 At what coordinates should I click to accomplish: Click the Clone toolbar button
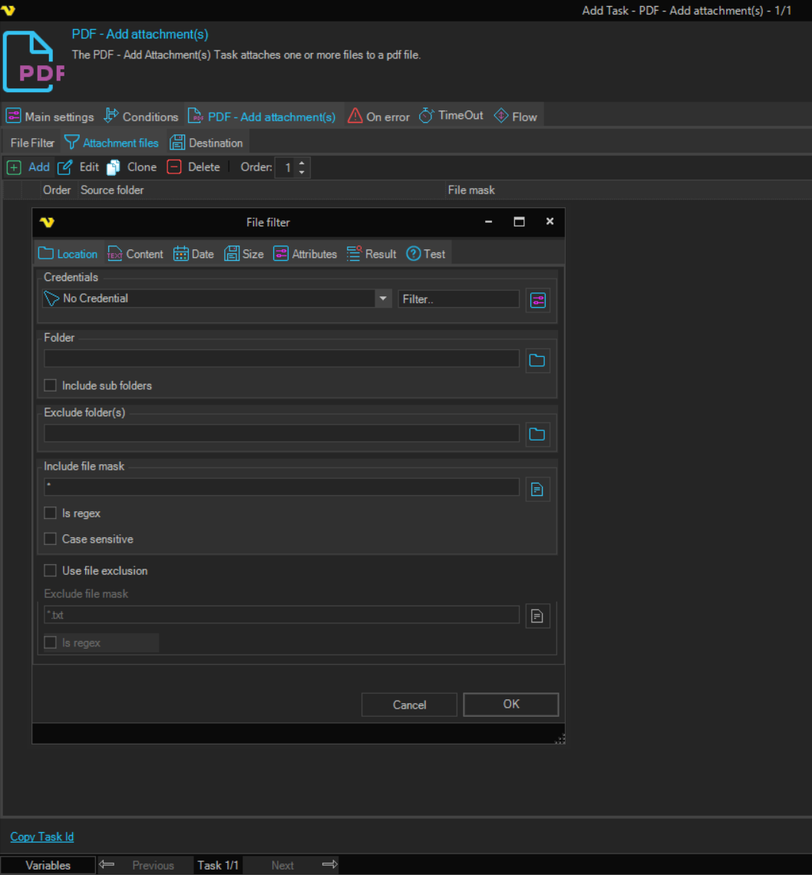(x=132, y=167)
